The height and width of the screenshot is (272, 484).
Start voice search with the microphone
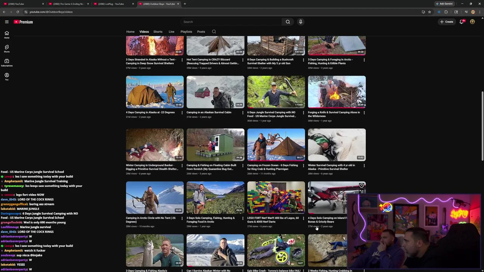(301, 22)
